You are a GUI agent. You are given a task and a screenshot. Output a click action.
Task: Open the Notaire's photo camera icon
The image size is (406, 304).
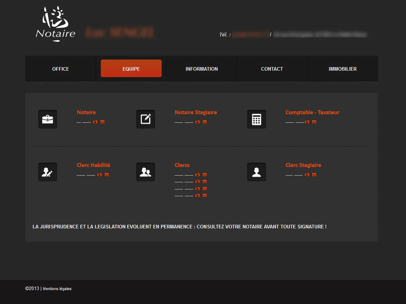coord(95,122)
